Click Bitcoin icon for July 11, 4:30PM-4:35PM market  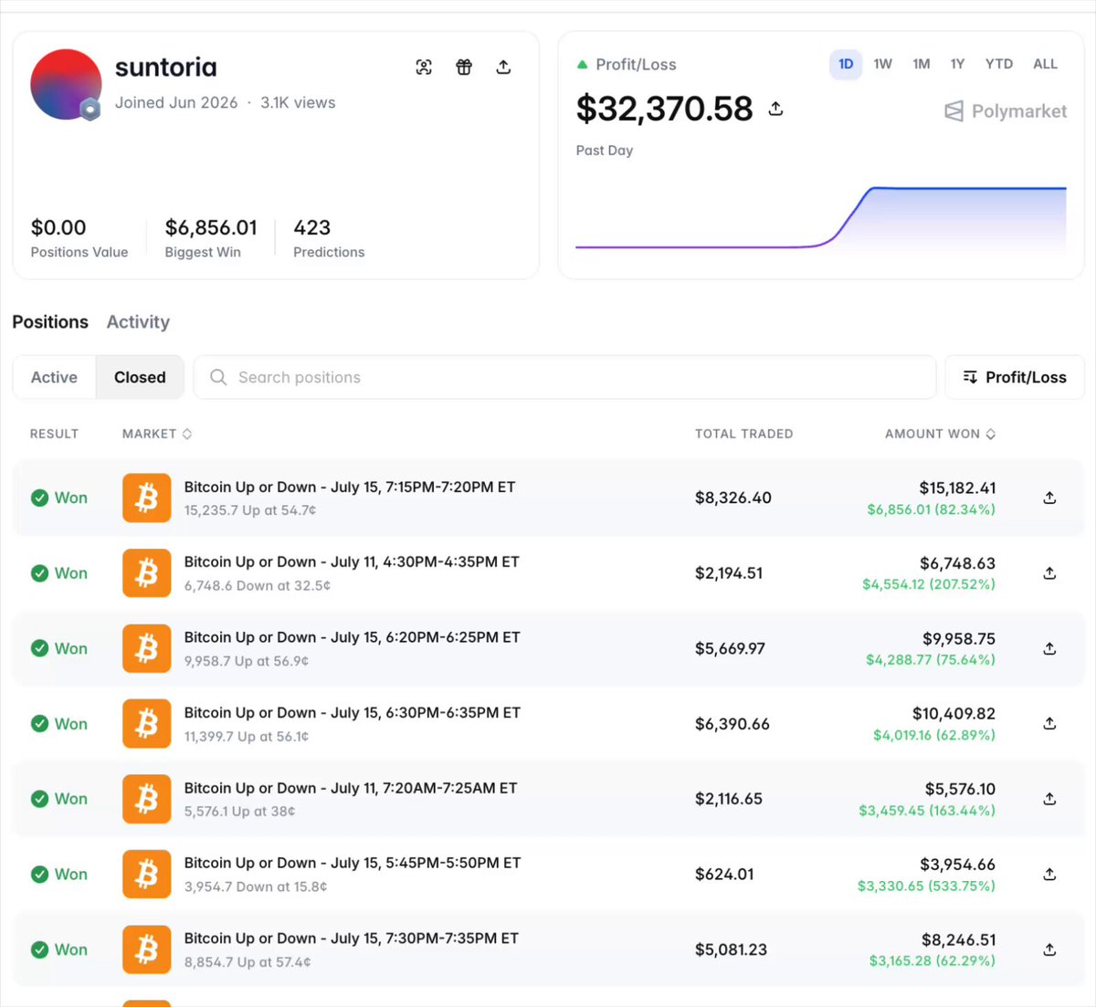coord(146,573)
